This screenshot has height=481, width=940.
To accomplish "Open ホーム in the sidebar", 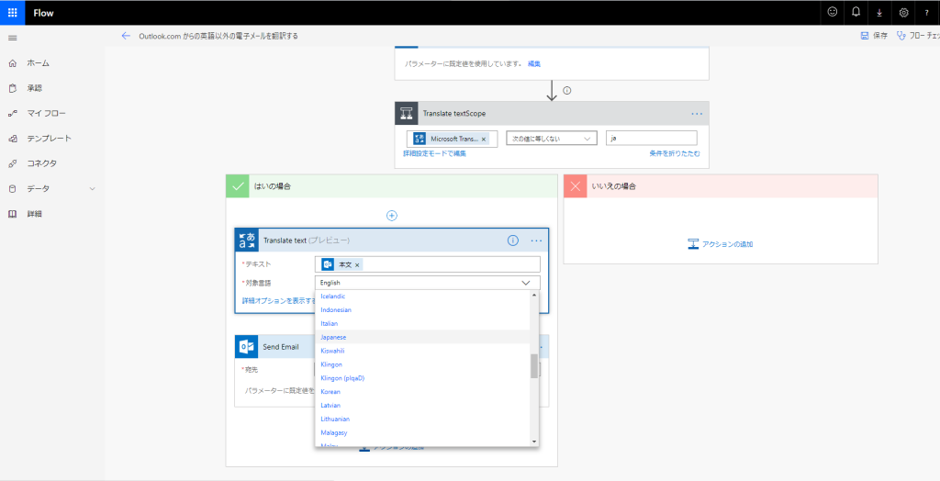I will tap(38, 63).
